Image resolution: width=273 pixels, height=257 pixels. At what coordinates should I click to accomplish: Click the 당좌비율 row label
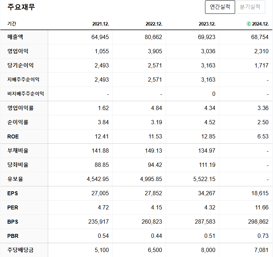[18, 165]
